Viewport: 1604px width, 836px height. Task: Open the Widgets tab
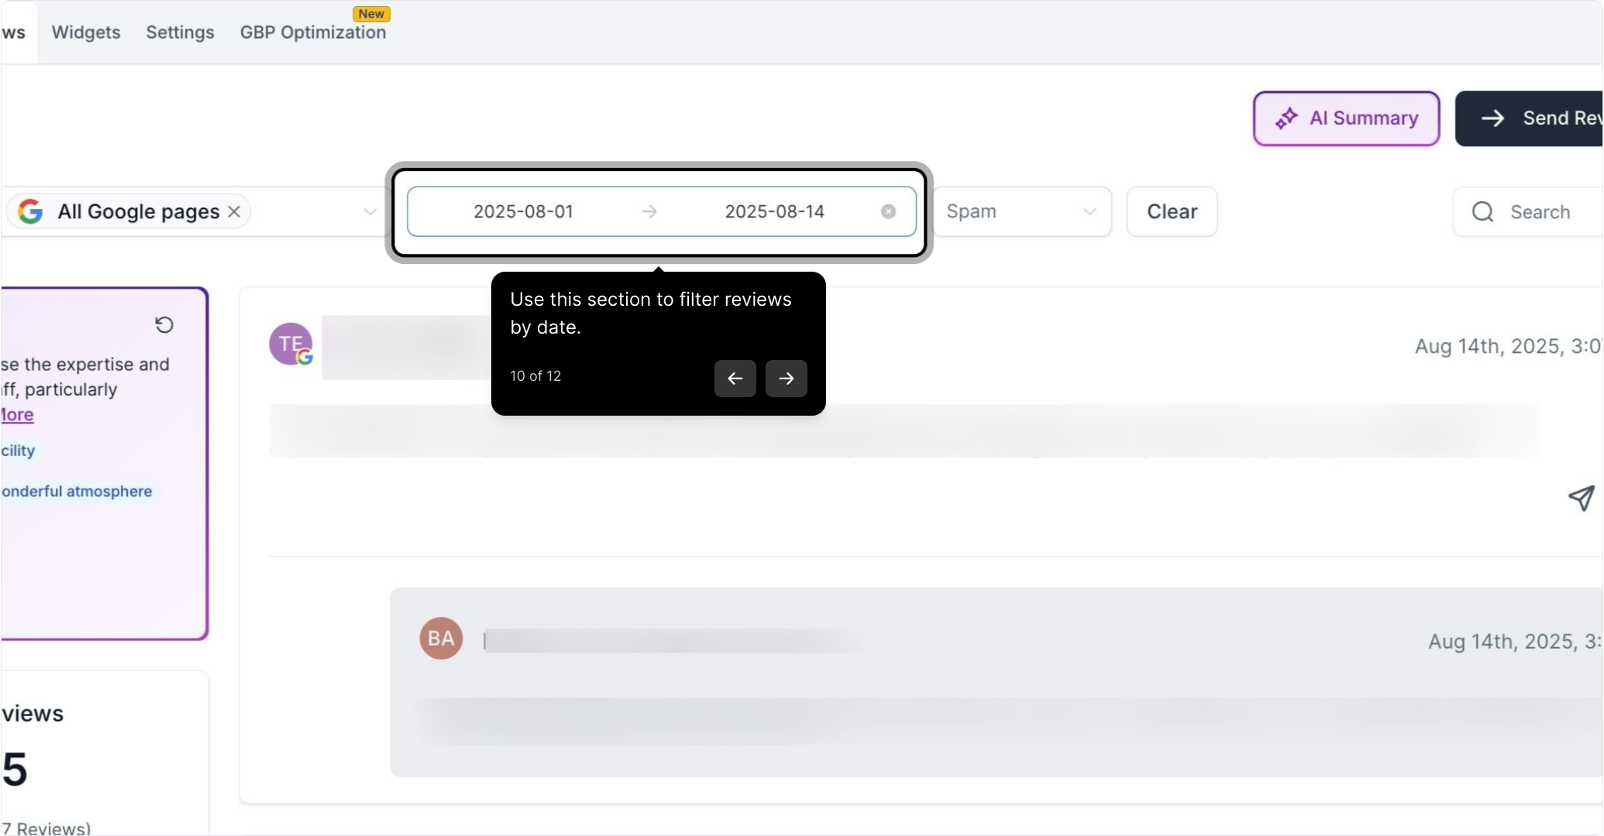[x=86, y=32]
